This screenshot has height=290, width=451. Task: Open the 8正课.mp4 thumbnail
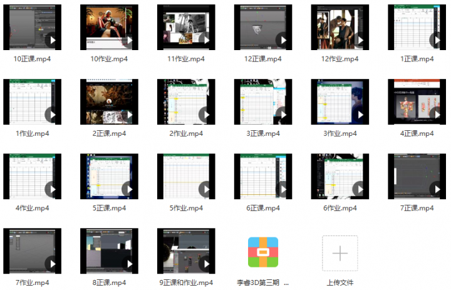point(109,251)
